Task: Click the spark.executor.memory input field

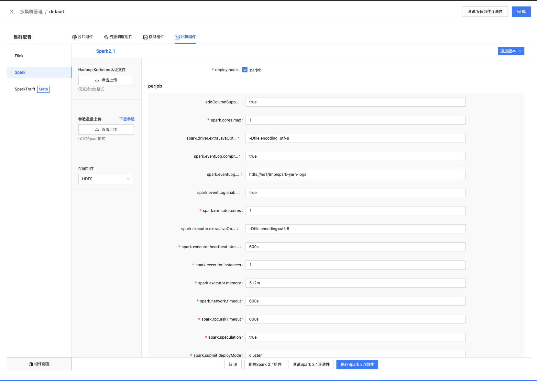Action: 355,283
